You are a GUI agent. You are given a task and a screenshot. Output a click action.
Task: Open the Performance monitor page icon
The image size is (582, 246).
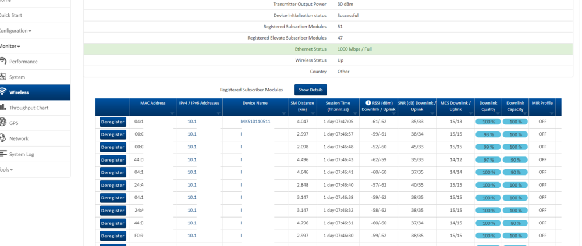point(3,62)
